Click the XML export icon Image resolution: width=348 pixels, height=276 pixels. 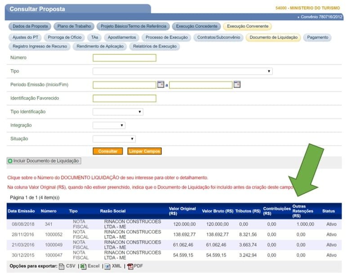coord(107,266)
